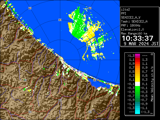Click the 'Max Range:60 km' line

[x=134, y=33]
